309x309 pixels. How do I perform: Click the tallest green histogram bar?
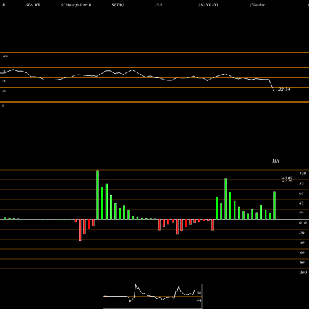coord(98,195)
